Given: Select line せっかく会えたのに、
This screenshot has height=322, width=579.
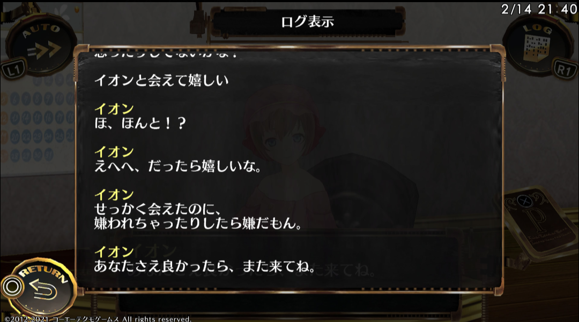Looking at the screenshot, I should [158, 209].
